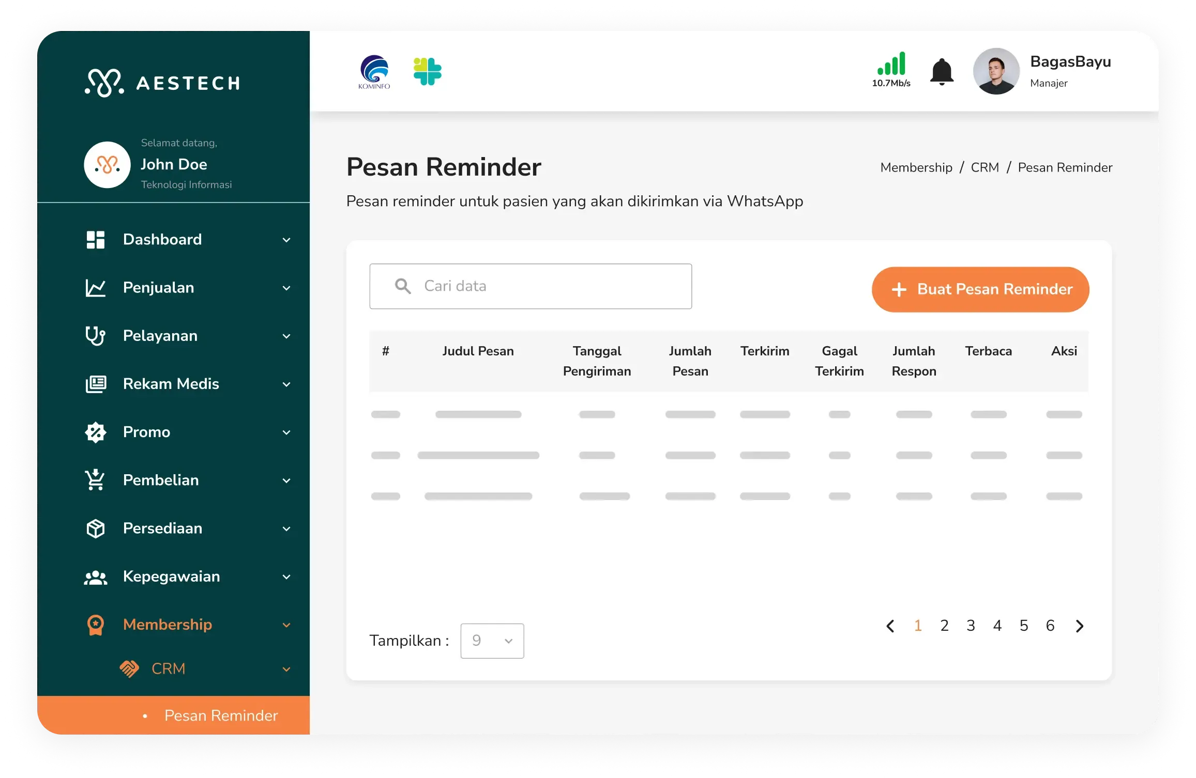Click the Membership breadcrumb link

pos(916,167)
